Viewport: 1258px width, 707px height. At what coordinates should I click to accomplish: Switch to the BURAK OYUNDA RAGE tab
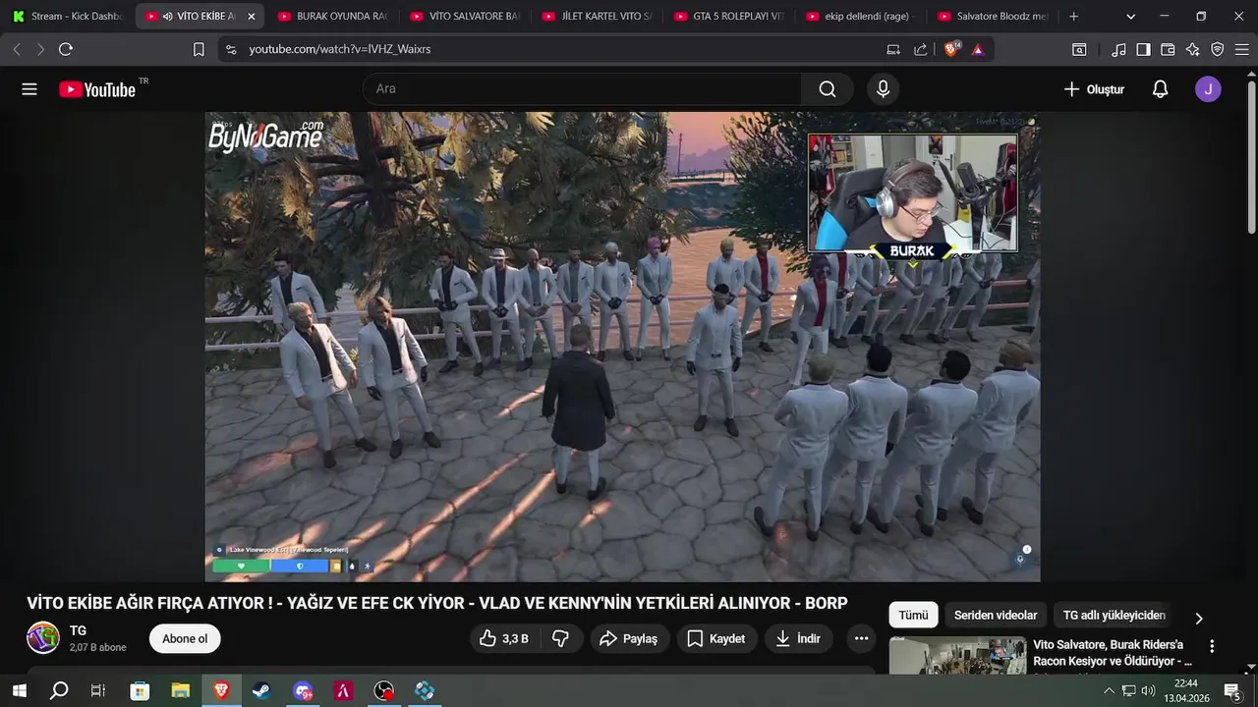332,17
